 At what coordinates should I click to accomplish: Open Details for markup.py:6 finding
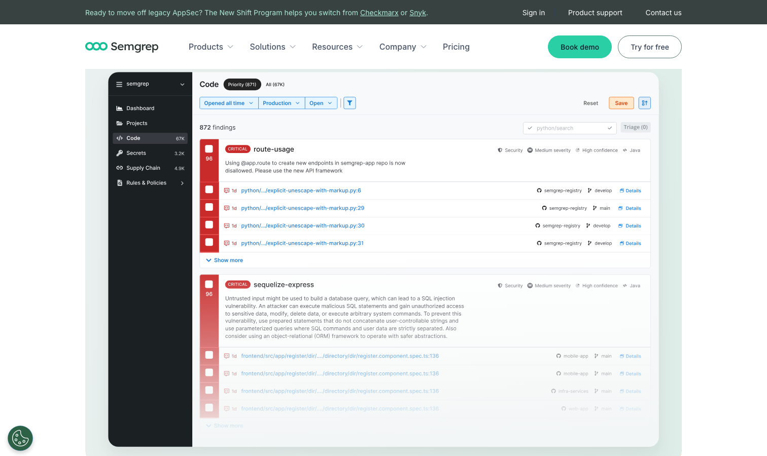click(631, 191)
